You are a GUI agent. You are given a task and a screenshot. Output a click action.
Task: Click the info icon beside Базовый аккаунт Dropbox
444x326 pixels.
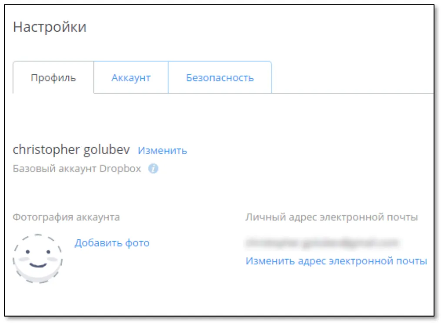(153, 168)
